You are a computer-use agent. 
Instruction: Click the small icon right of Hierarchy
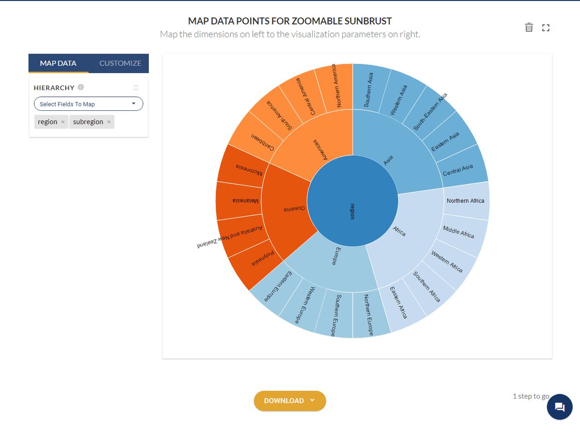pos(136,88)
